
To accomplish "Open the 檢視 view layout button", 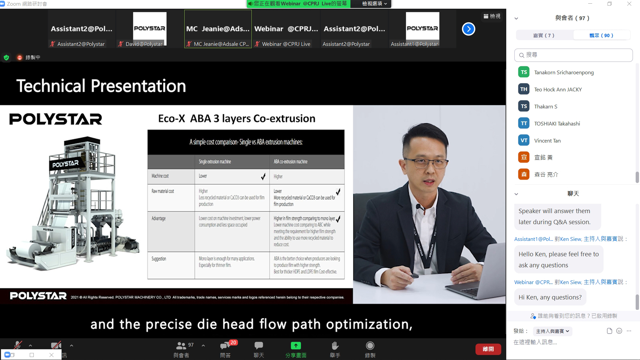I will (x=492, y=16).
